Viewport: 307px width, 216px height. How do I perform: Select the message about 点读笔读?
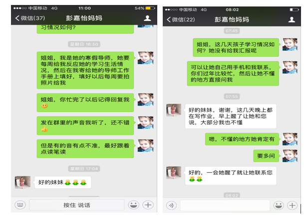click(85, 149)
